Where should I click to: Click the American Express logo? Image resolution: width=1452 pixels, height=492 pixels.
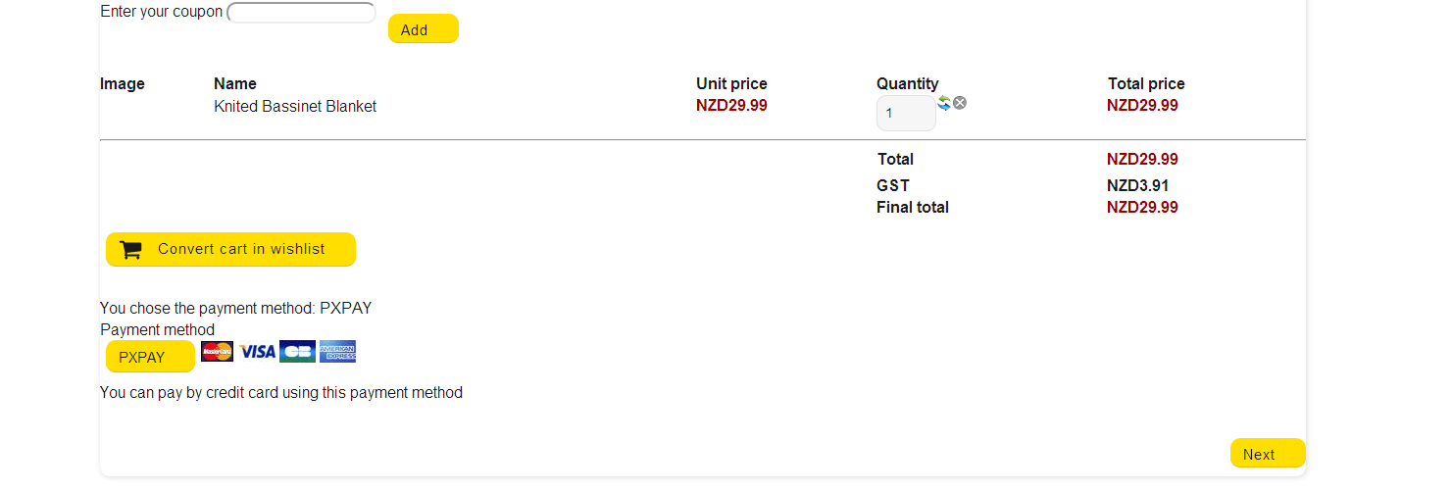[337, 351]
